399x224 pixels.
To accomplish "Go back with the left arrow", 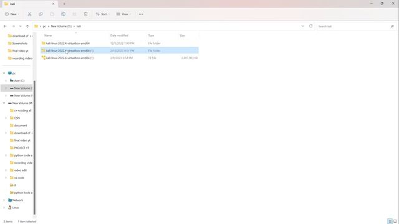I will pos(5,26).
